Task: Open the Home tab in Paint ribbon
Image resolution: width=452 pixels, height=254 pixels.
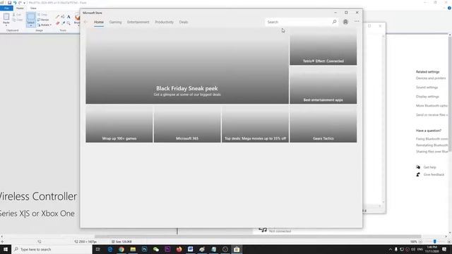Action: [x=20, y=8]
